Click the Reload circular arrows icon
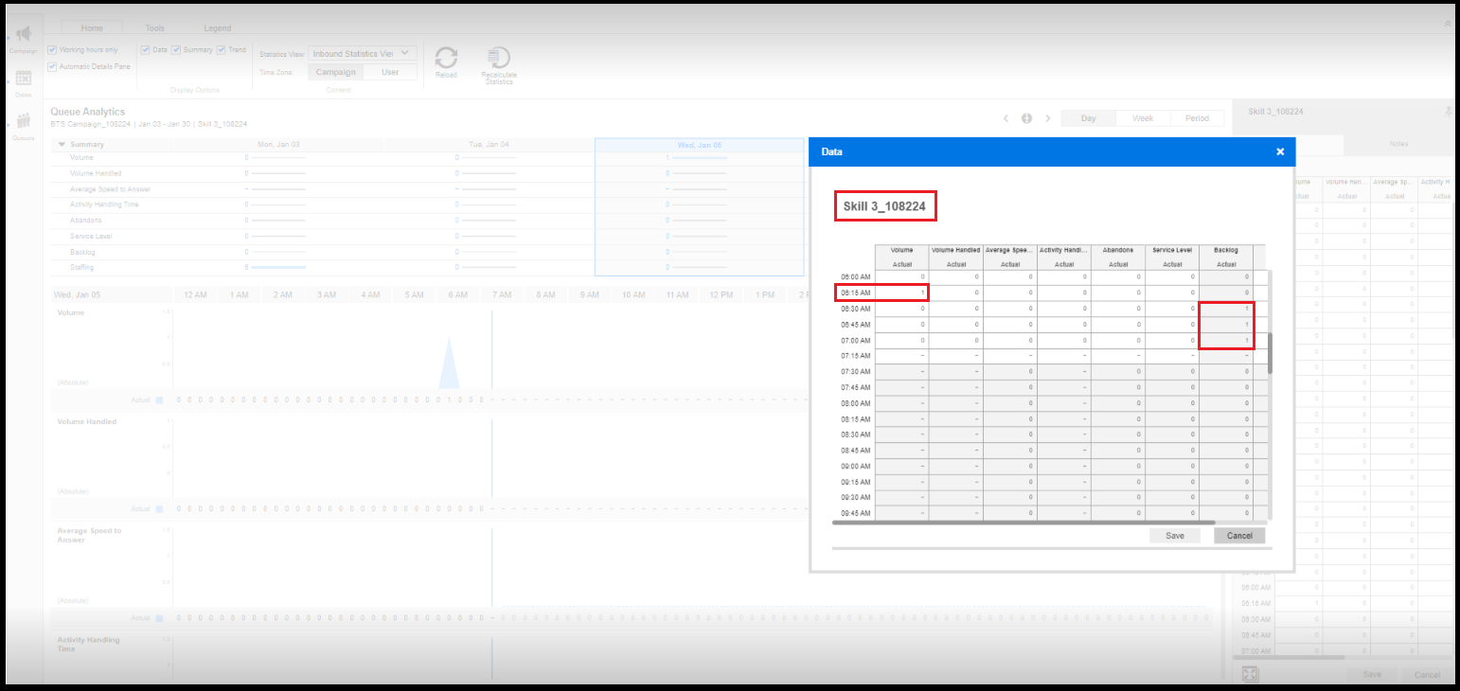The image size is (1460, 691). 446,57
